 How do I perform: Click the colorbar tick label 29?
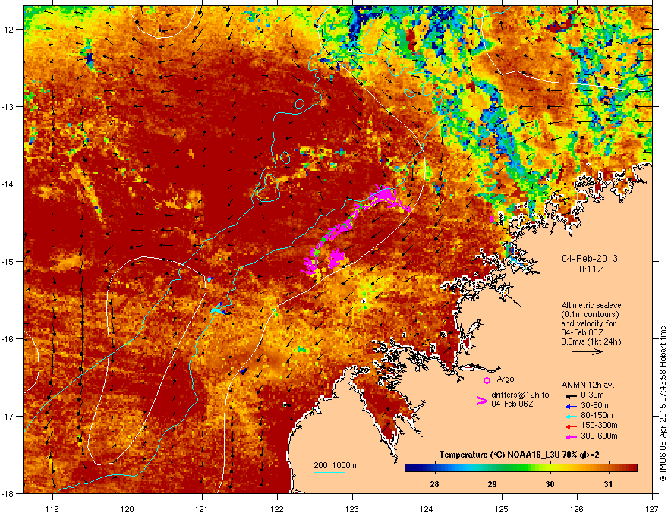(492, 484)
